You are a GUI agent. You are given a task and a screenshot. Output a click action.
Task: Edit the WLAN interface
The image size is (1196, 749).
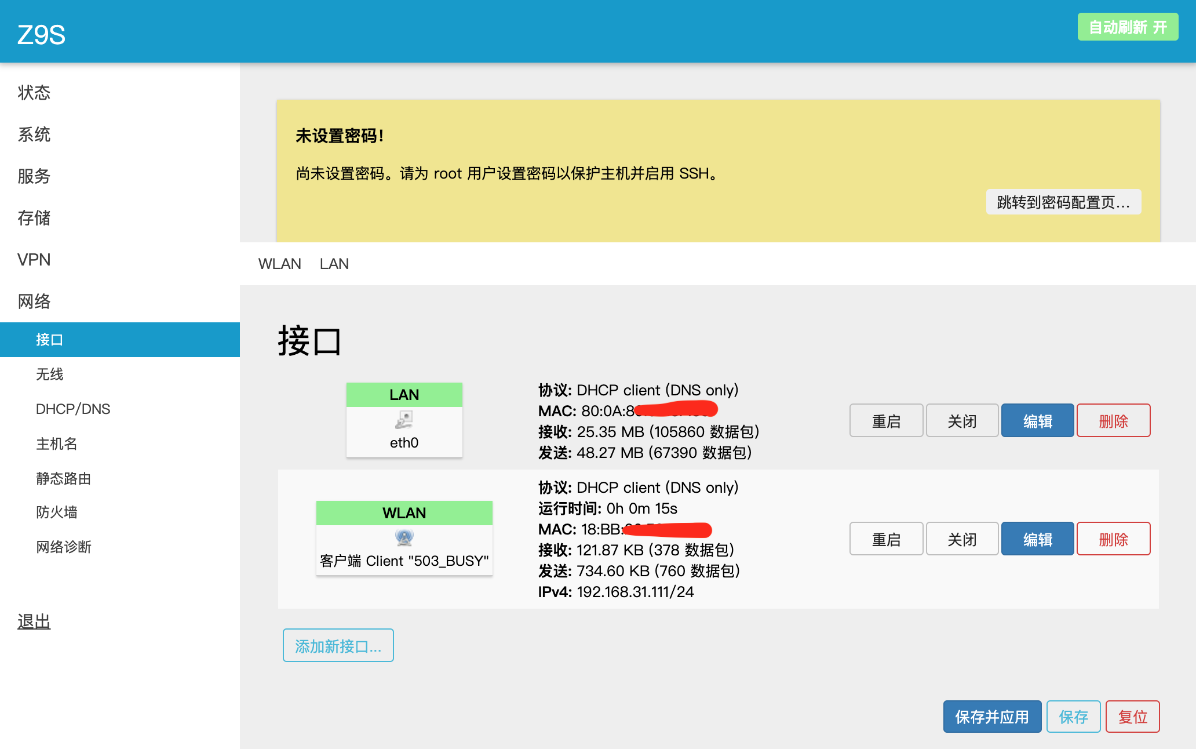click(x=1037, y=539)
